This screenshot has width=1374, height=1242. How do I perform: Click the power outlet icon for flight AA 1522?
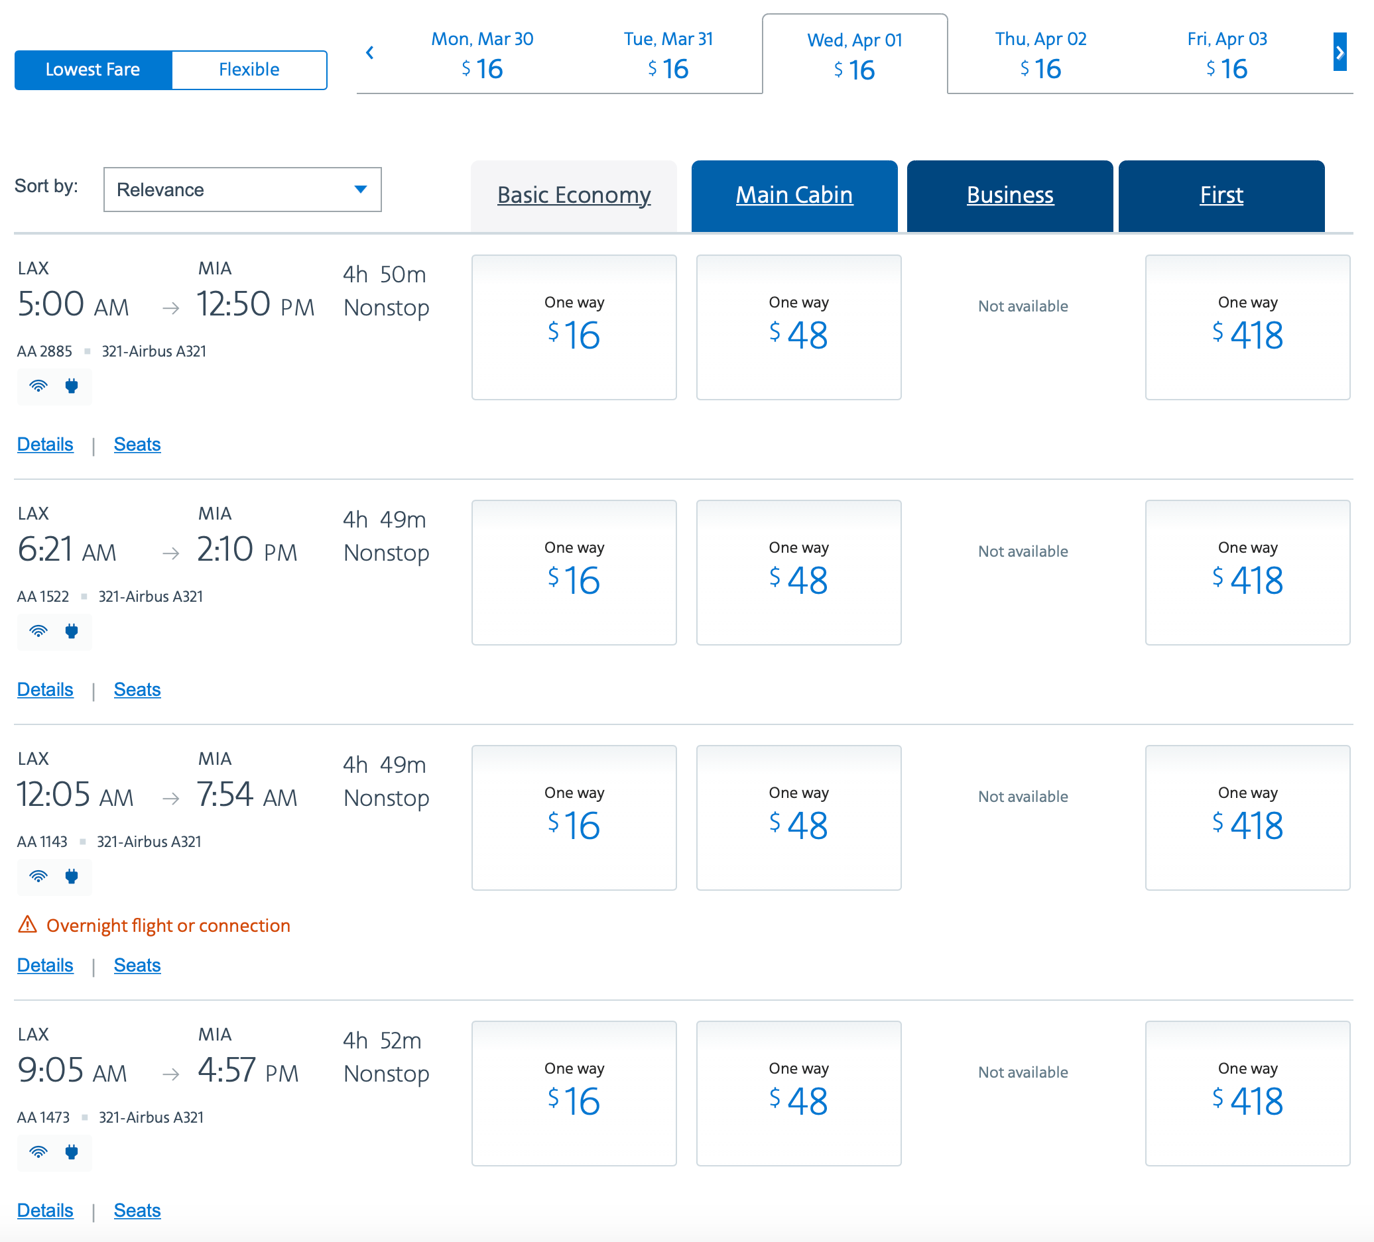pos(72,632)
